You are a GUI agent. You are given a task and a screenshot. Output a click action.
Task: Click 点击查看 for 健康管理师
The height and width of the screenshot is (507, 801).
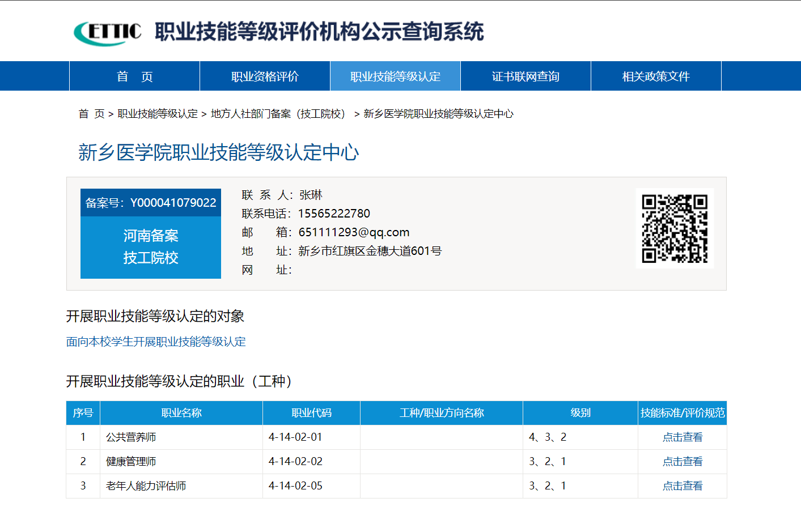click(683, 462)
